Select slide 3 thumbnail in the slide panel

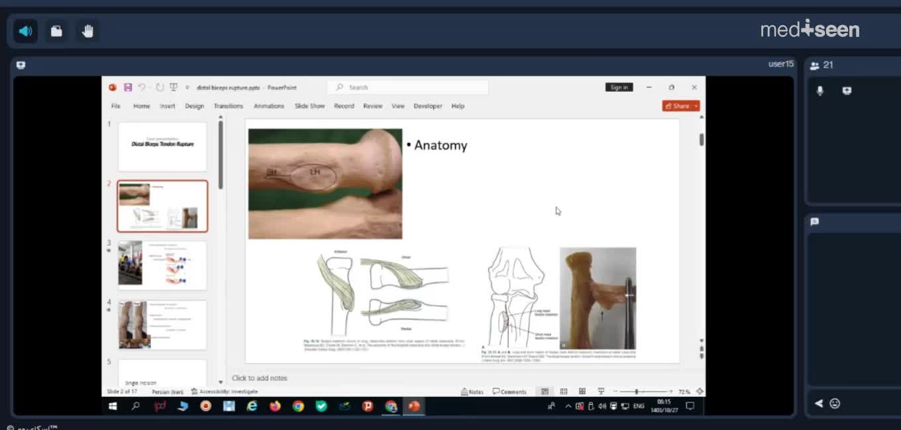point(162,265)
